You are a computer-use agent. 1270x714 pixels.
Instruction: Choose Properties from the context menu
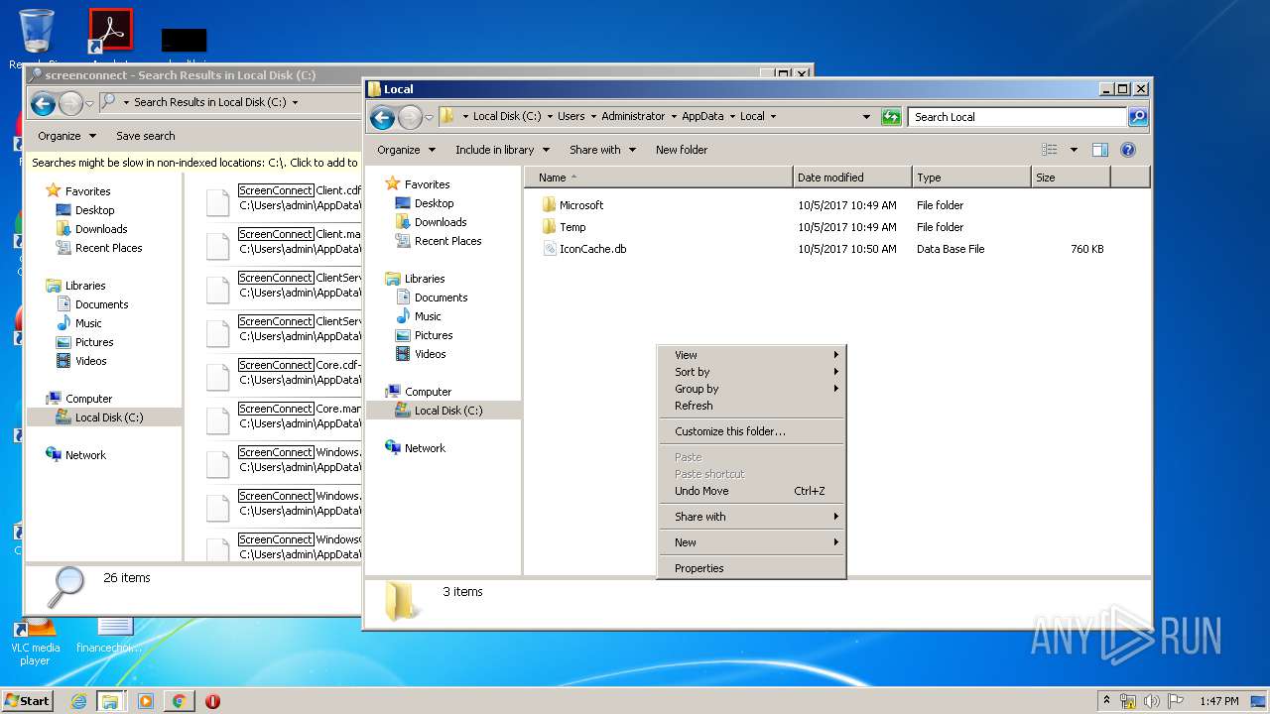(x=751, y=568)
